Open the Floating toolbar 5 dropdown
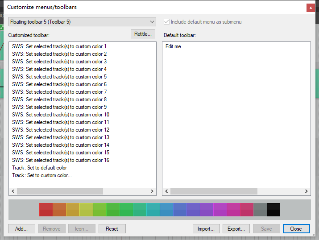 click(x=82, y=22)
